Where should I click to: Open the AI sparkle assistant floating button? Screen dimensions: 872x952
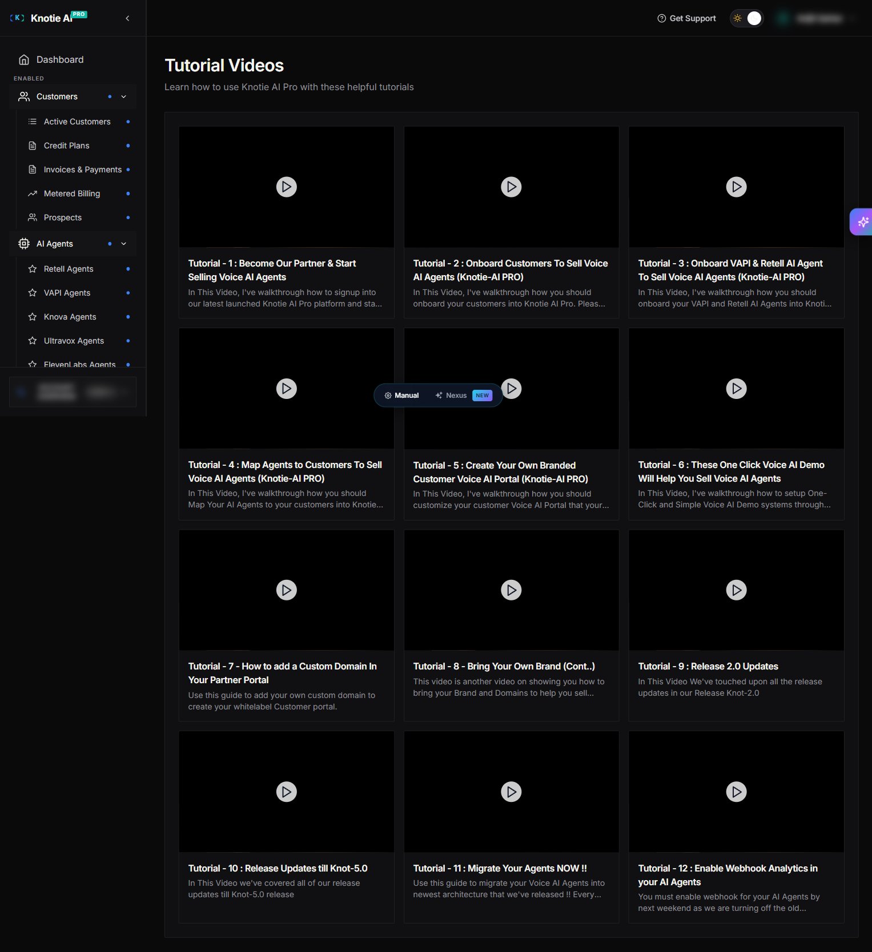[862, 221]
